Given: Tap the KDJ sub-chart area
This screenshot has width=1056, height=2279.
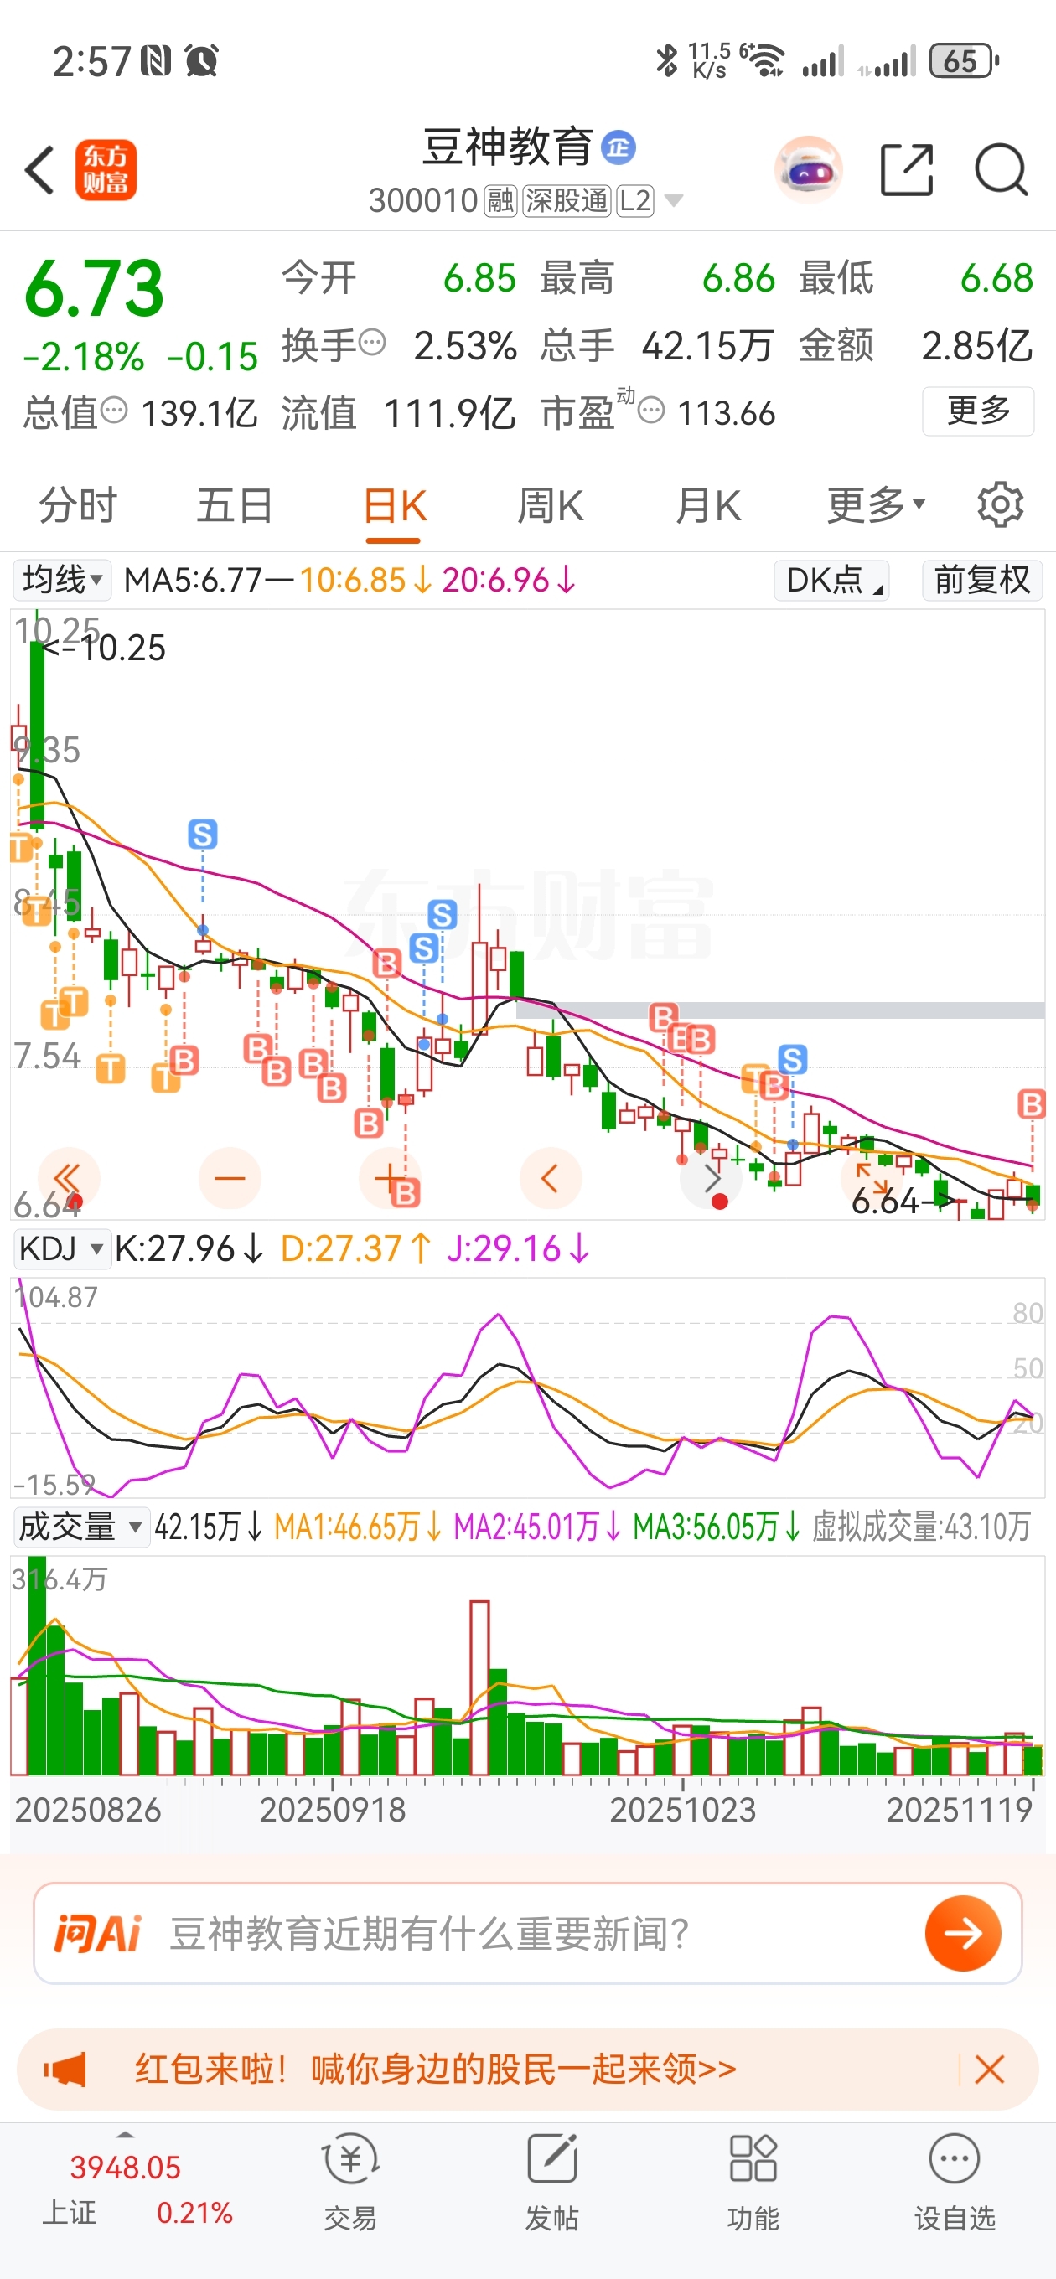Looking at the screenshot, I should [x=527, y=1387].
